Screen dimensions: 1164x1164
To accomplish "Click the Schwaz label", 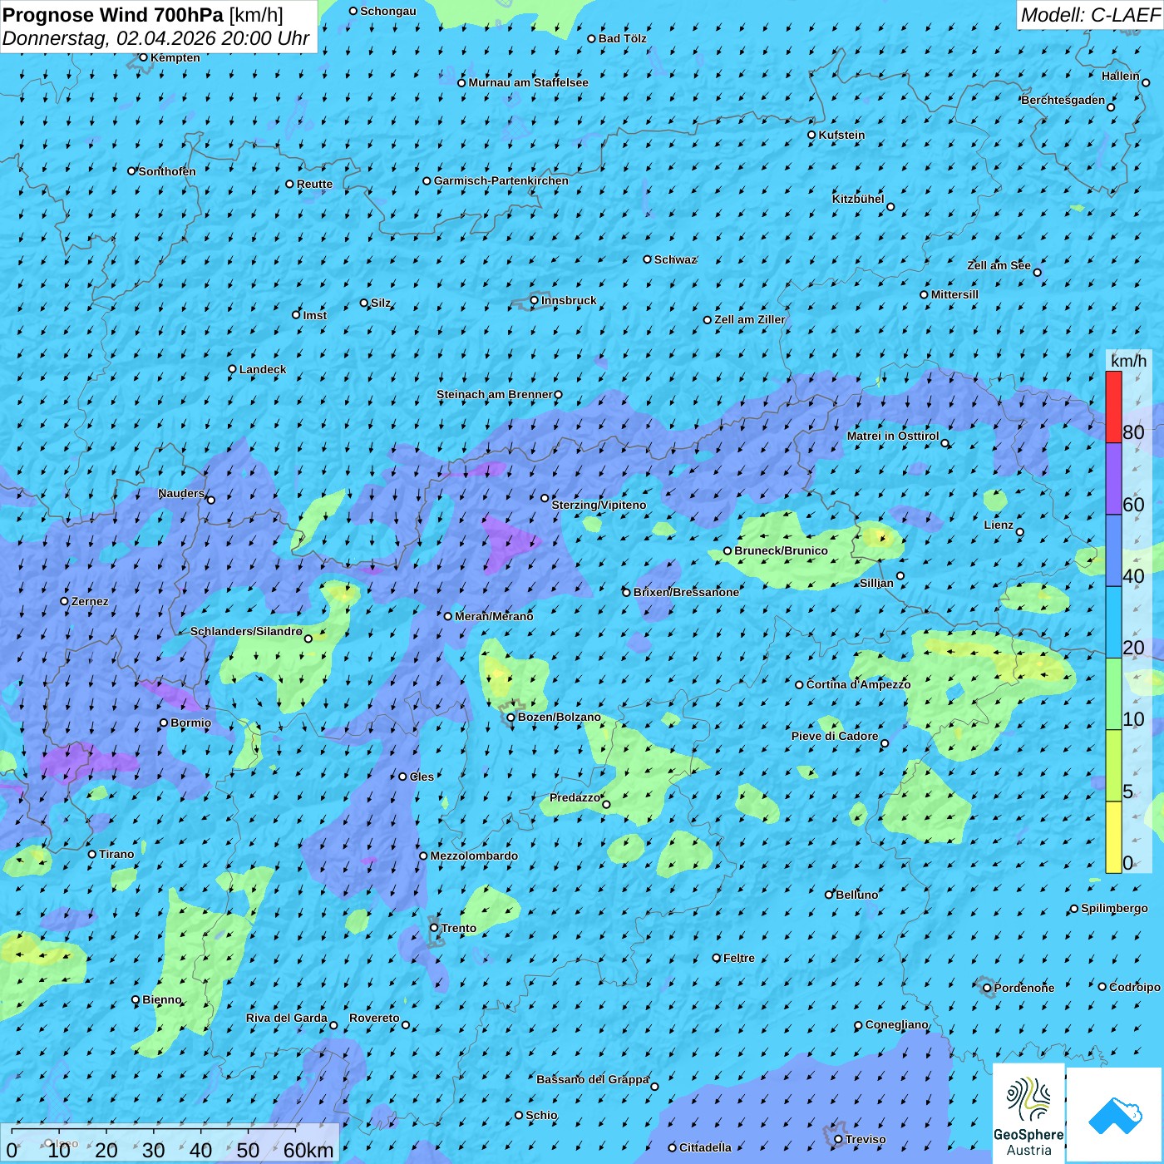I will click(675, 259).
